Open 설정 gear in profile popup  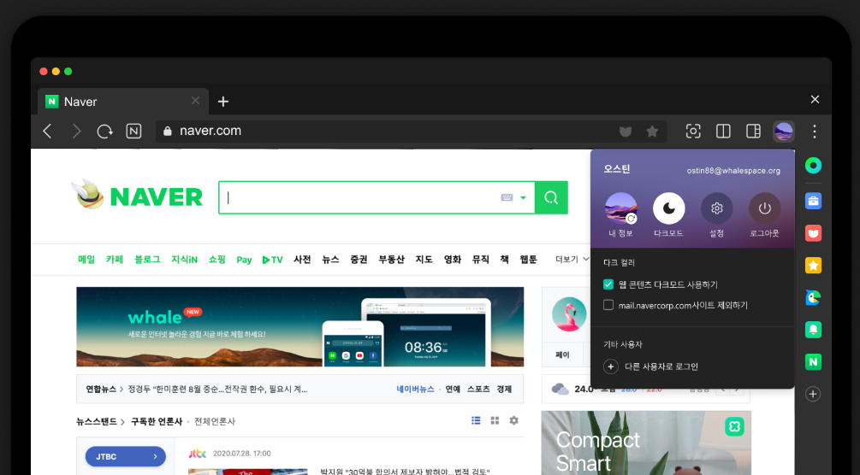717,208
